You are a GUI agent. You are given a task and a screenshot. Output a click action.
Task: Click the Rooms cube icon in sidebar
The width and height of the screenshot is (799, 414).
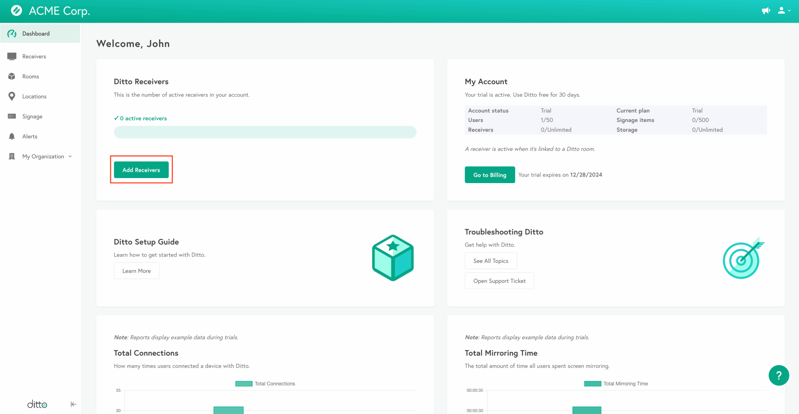[x=12, y=76]
